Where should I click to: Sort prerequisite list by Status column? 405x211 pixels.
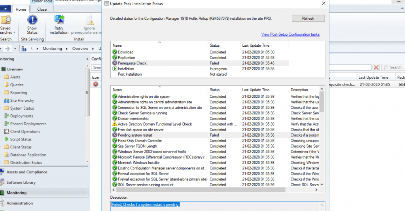pyautogui.click(x=224, y=90)
